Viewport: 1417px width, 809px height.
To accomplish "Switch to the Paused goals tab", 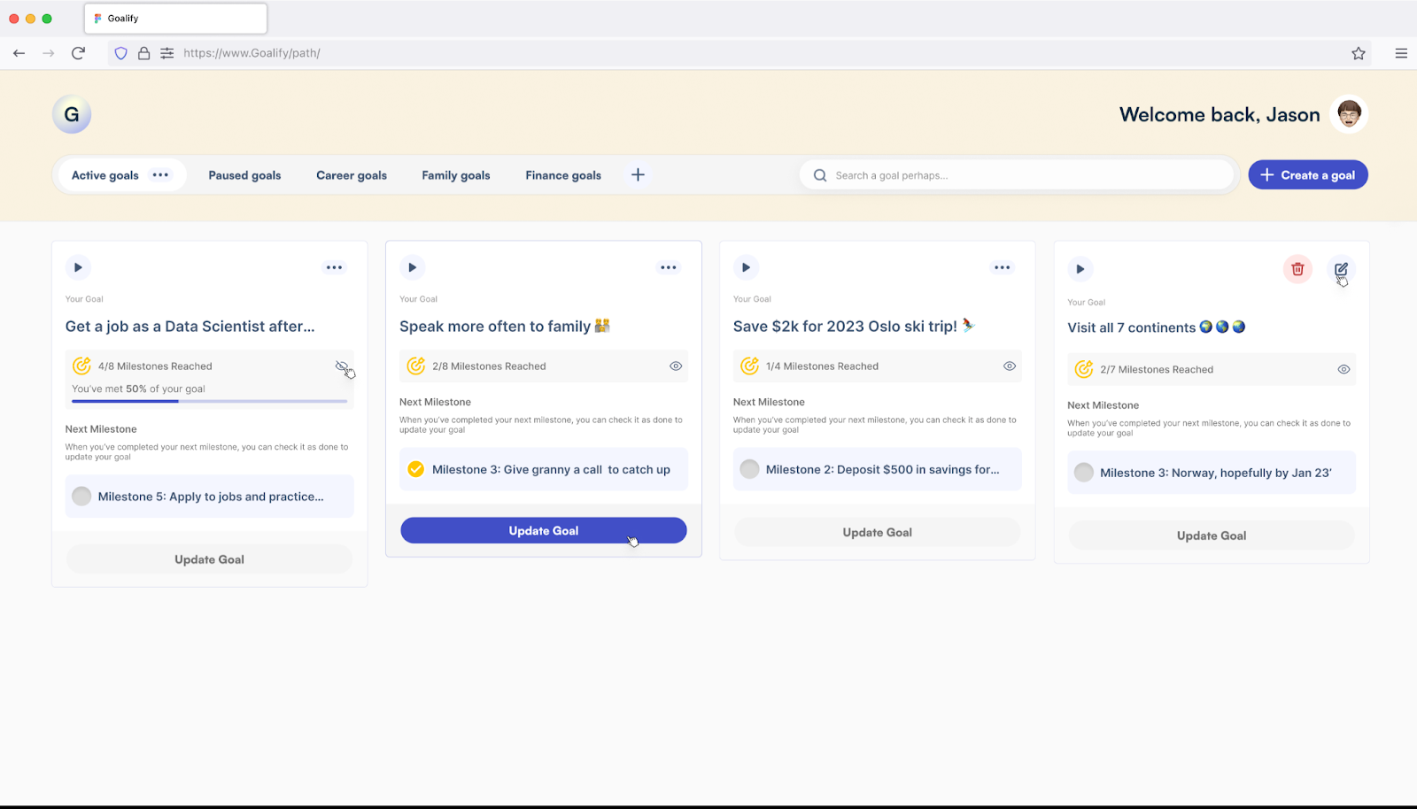I will pos(244,175).
